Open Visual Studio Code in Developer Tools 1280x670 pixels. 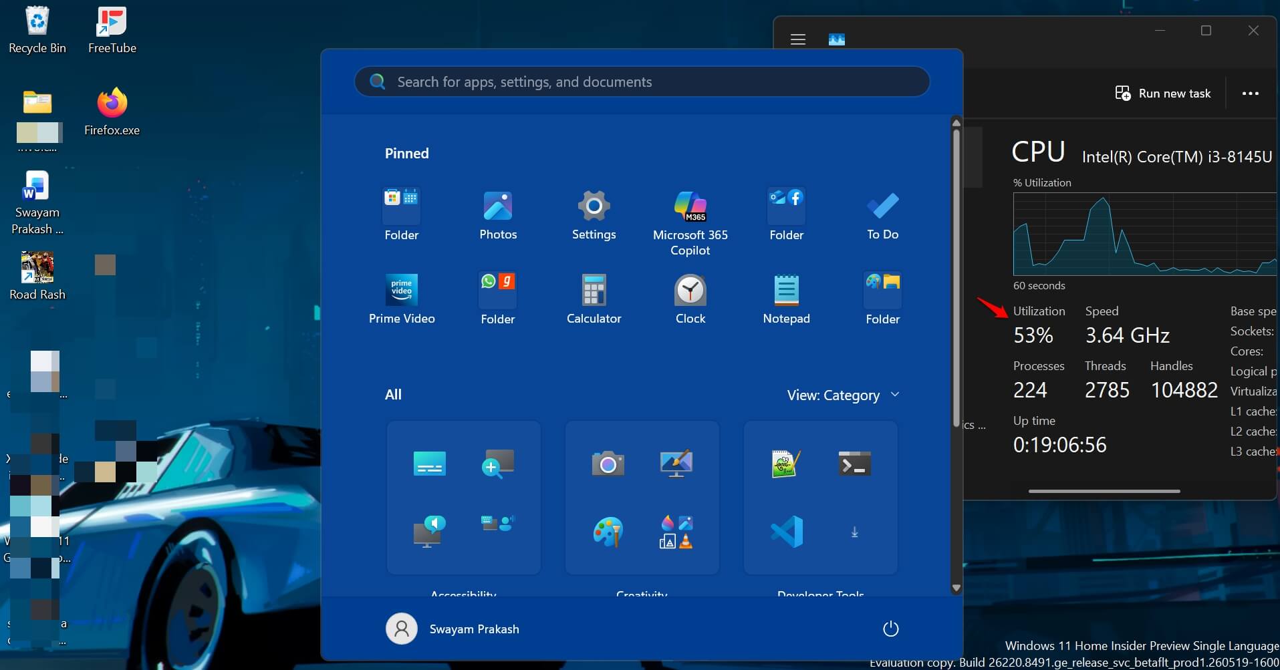click(786, 532)
